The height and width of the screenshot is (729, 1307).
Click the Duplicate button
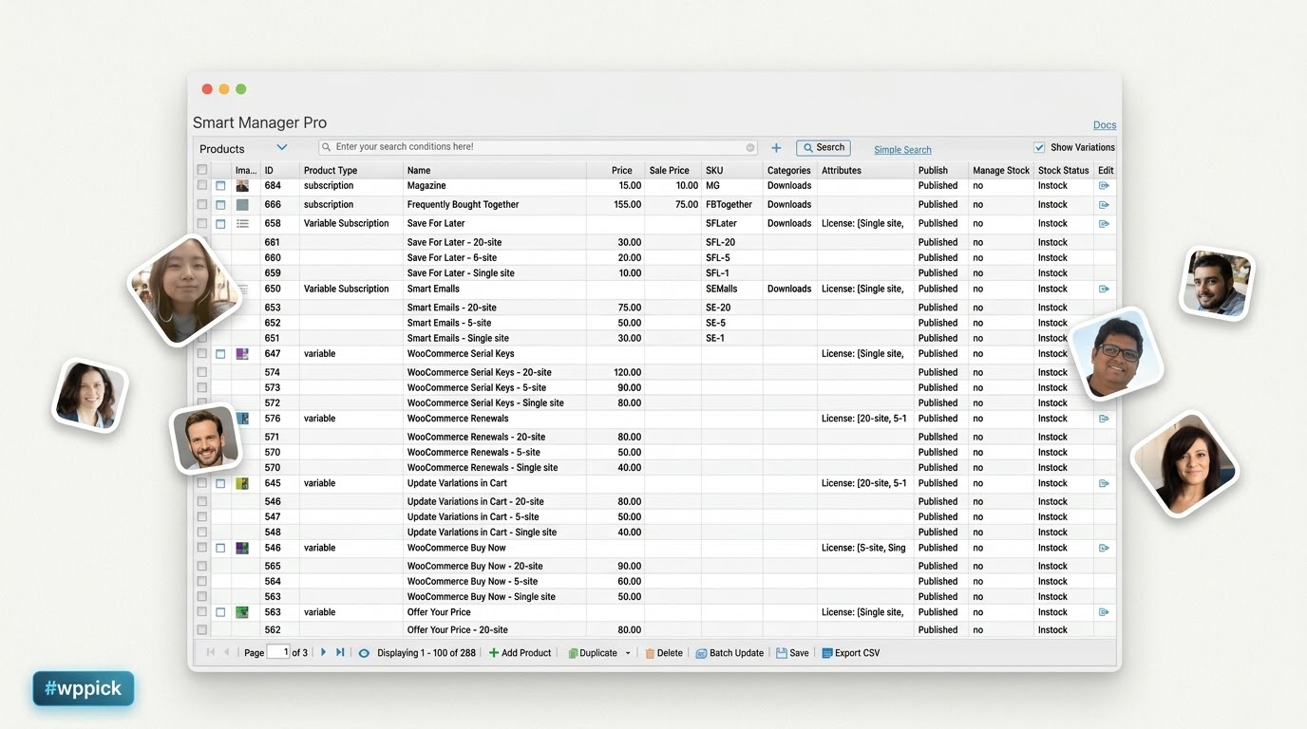pos(592,653)
